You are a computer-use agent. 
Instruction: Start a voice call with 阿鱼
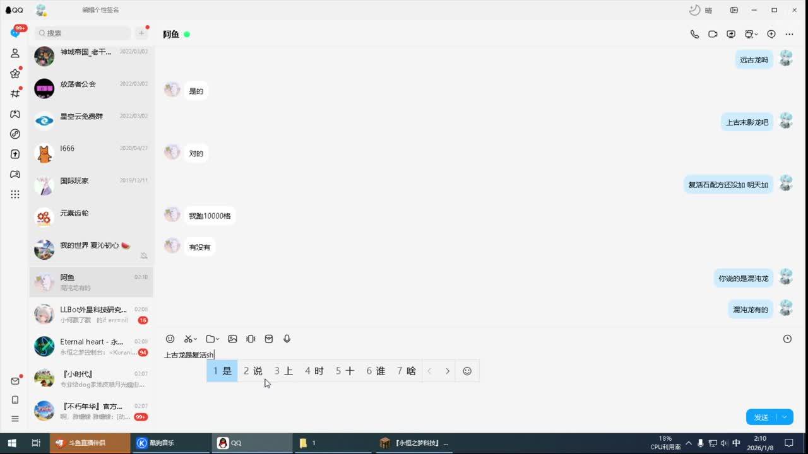(x=694, y=34)
